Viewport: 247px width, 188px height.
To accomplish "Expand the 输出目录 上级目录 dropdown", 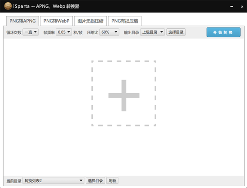I will (x=152, y=32).
